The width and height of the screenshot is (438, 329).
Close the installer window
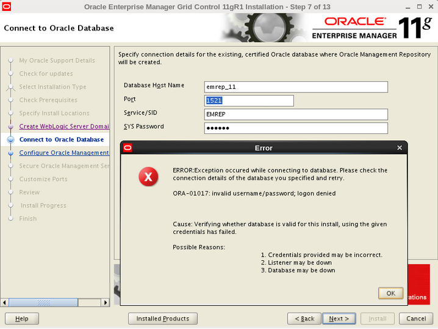click(431, 7)
